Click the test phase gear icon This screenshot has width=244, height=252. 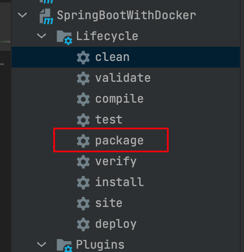click(83, 120)
